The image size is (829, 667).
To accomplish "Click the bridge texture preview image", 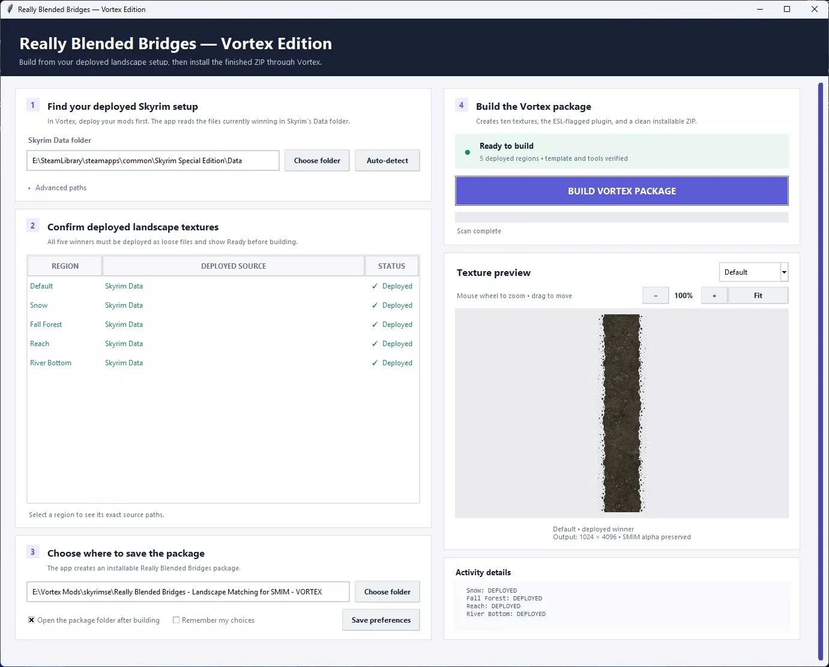I will (622, 413).
